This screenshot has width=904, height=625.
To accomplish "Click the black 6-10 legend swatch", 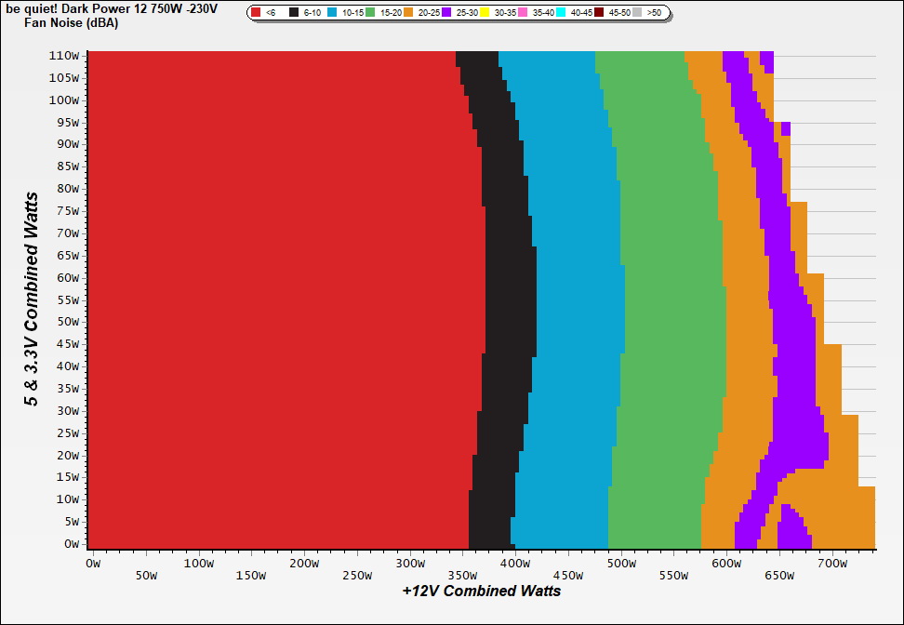I will (294, 12).
